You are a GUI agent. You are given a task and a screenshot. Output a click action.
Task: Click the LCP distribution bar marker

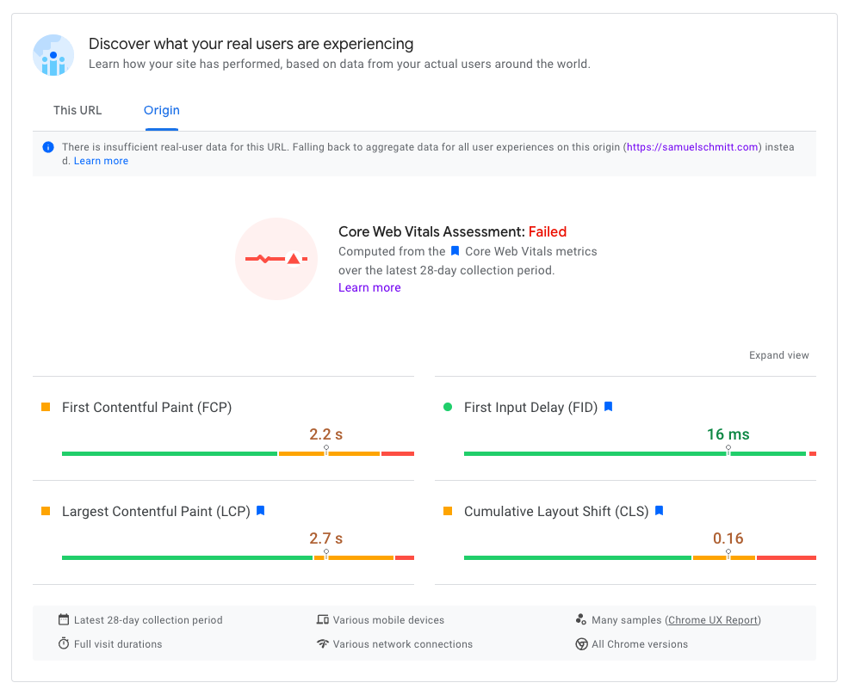(x=326, y=554)
